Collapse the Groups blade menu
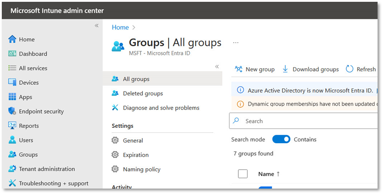Viewport: 383px width, 194px height. tap(217, 67)
